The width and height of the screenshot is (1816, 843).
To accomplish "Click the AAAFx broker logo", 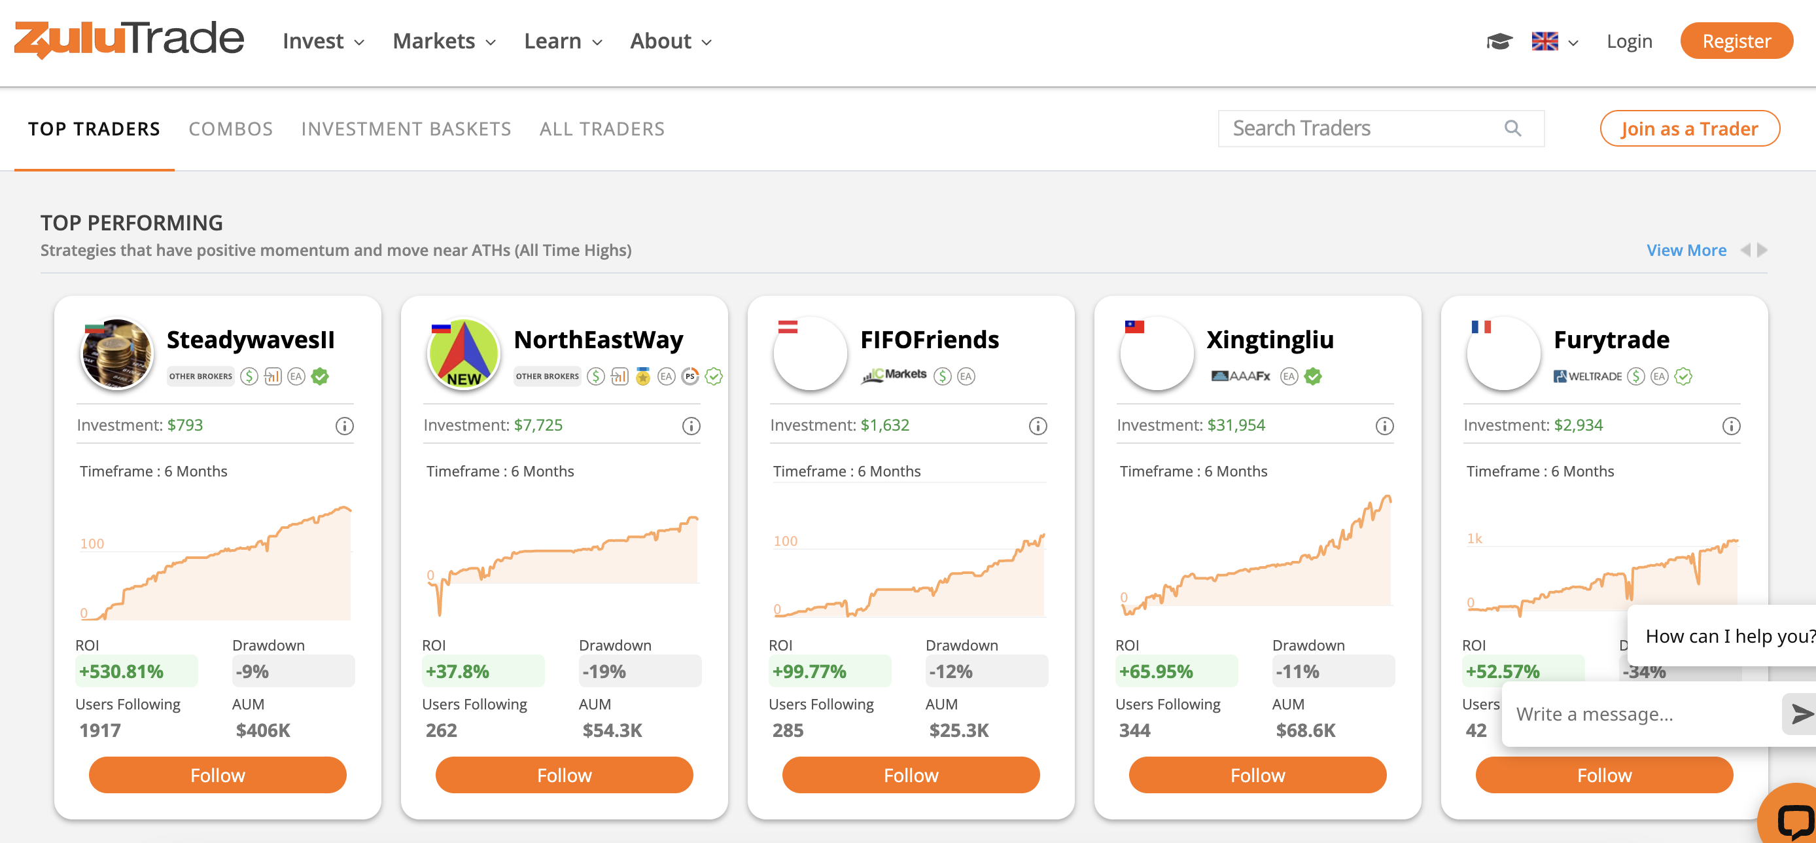I will tap(1241, 376).
